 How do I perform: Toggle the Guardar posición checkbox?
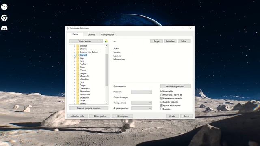[162, 102]
